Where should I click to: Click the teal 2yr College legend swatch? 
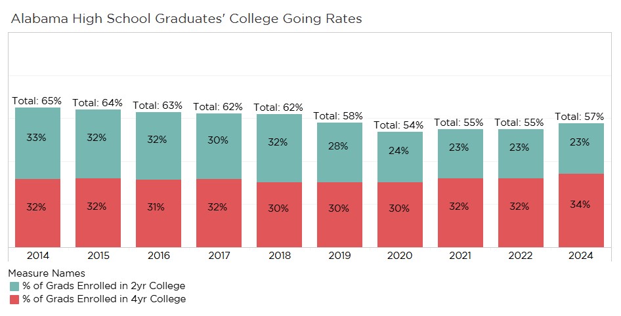(x=14, y=286)
